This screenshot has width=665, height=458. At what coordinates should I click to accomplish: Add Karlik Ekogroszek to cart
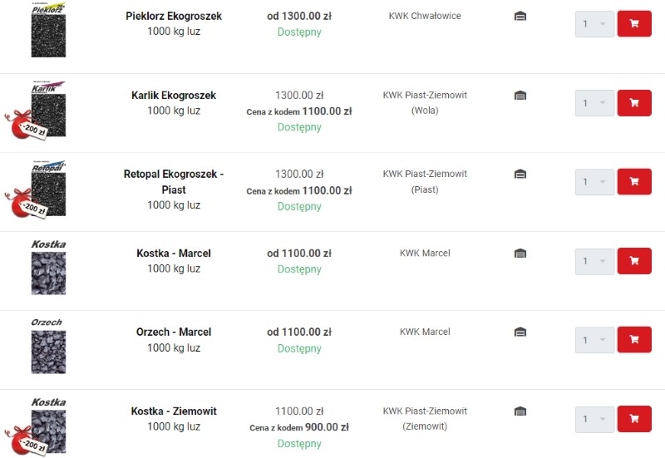[633, 103]
